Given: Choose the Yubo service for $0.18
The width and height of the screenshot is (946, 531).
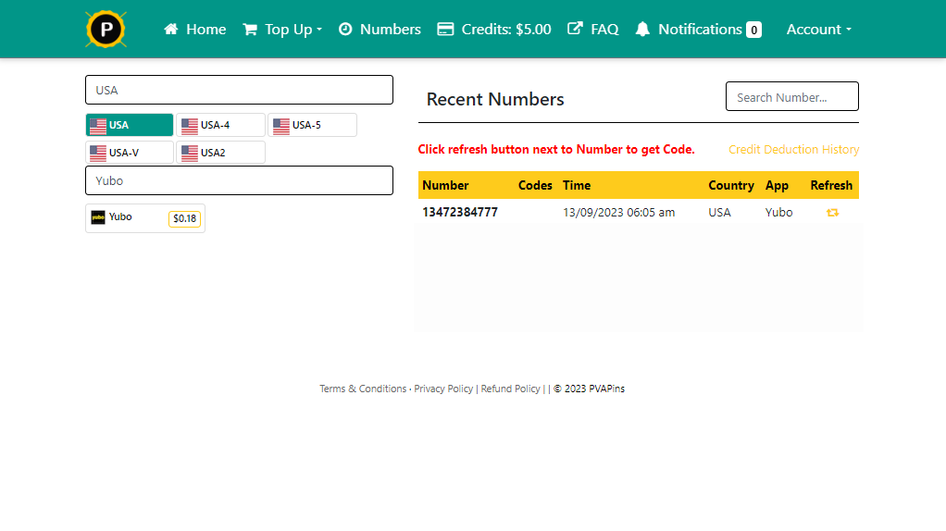Looking at the screenshot, I should (144, 218).
